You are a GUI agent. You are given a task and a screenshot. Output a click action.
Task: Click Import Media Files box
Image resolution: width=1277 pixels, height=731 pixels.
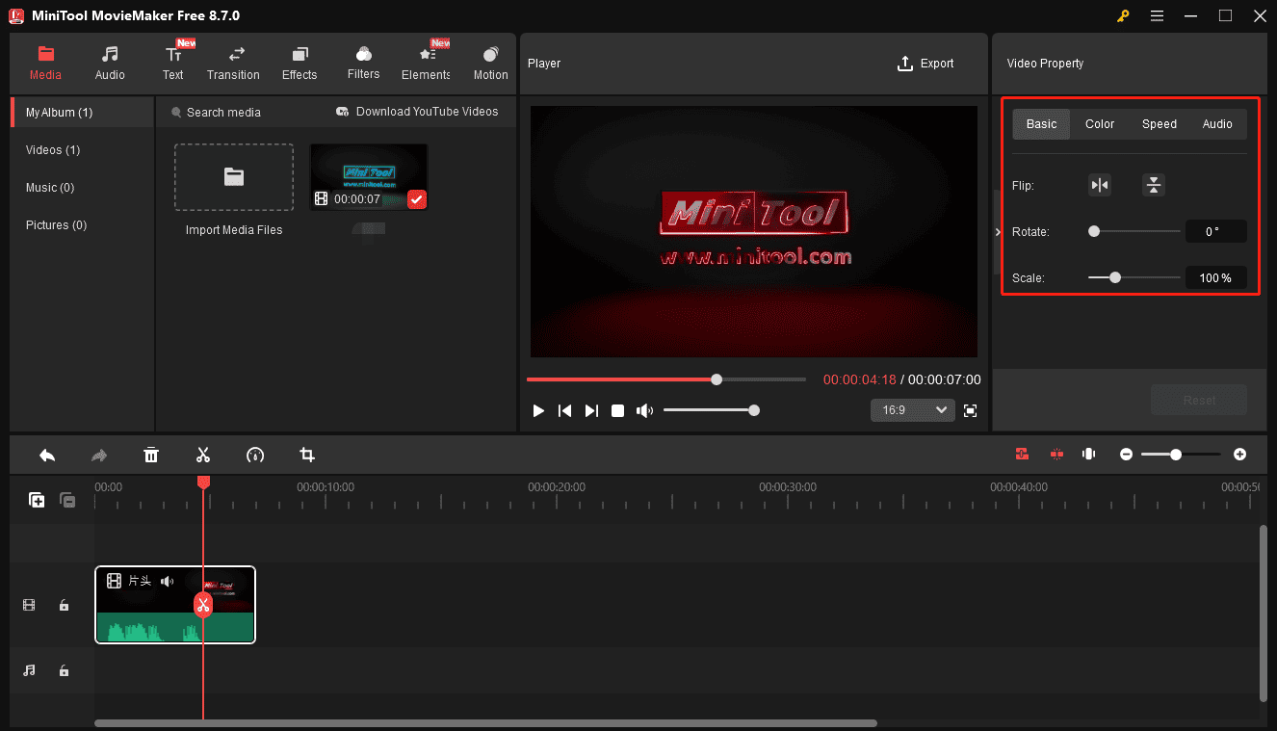234,177
